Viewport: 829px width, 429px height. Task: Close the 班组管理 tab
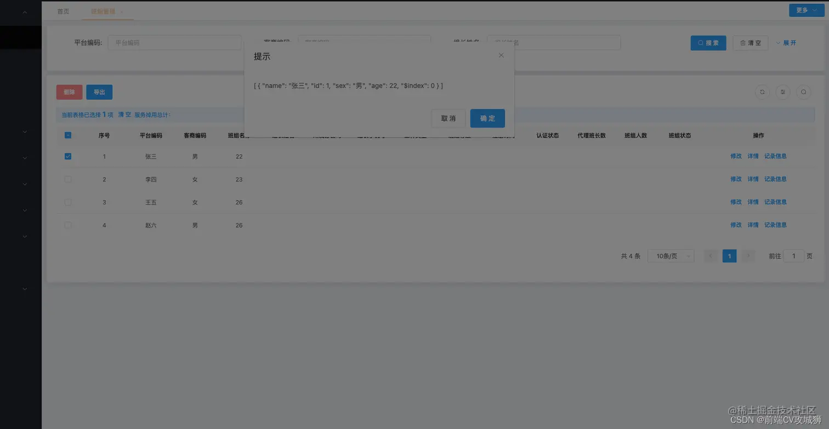(121, 11)
